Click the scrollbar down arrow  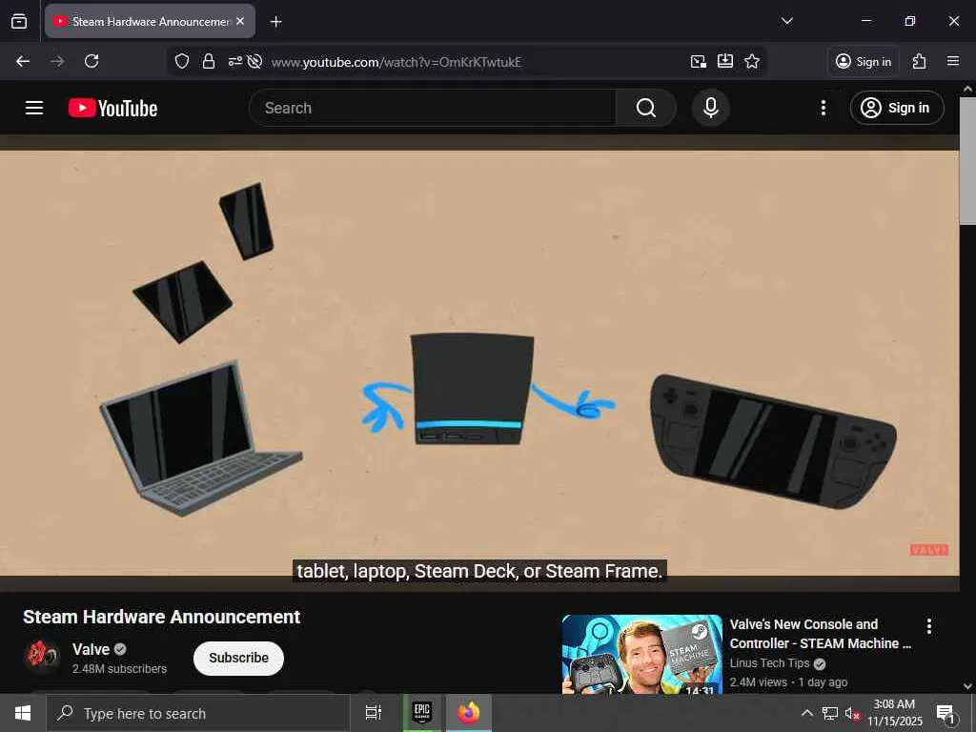(x=967, y=686)
